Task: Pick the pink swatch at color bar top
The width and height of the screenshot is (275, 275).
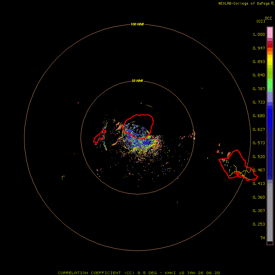Action: coord(270,33)
